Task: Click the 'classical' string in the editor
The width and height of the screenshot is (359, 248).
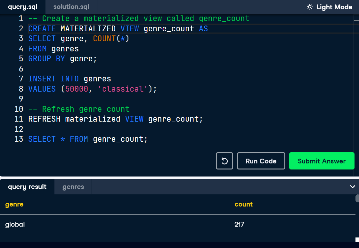Action: 123,89
